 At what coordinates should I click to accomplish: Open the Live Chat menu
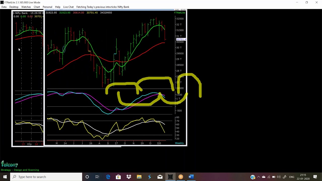pos(68,7)
